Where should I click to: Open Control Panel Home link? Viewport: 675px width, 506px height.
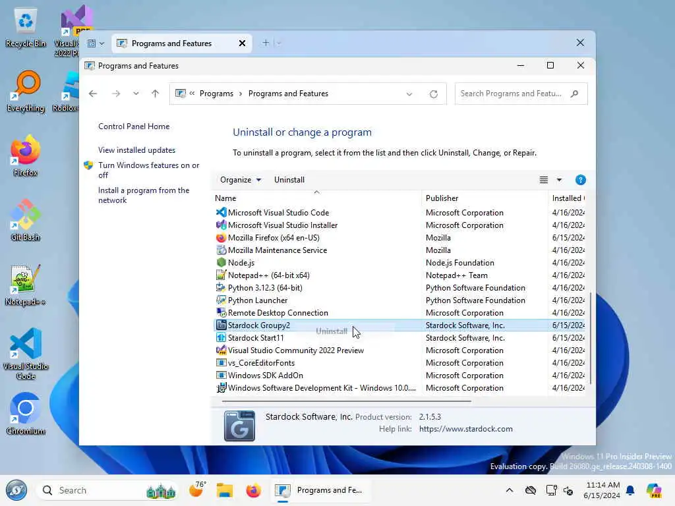pyautogui.click(x=134, y=126)
